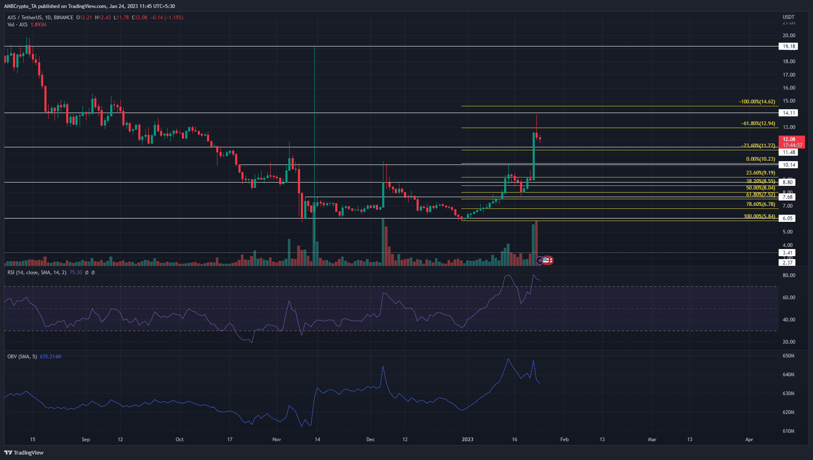Click the USDT currency label on price axis
This screenshot has width=813, height=460.
tap(789, 17)
